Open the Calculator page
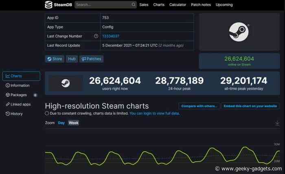This screenshot has width=285, height=174. coord(178,5)
